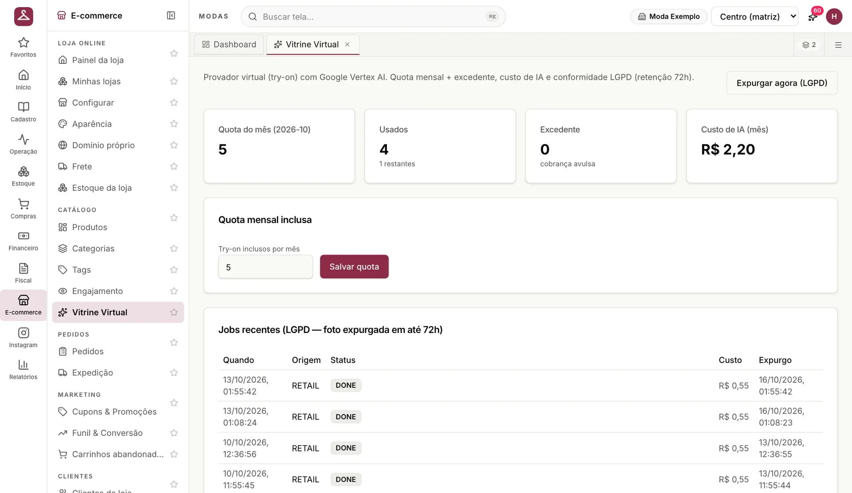Toggle favorite star for Configurar

click(x=174, y=102)
